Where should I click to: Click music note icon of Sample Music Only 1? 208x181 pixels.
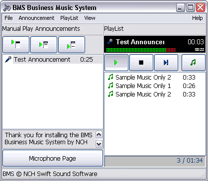pos(110,86)
